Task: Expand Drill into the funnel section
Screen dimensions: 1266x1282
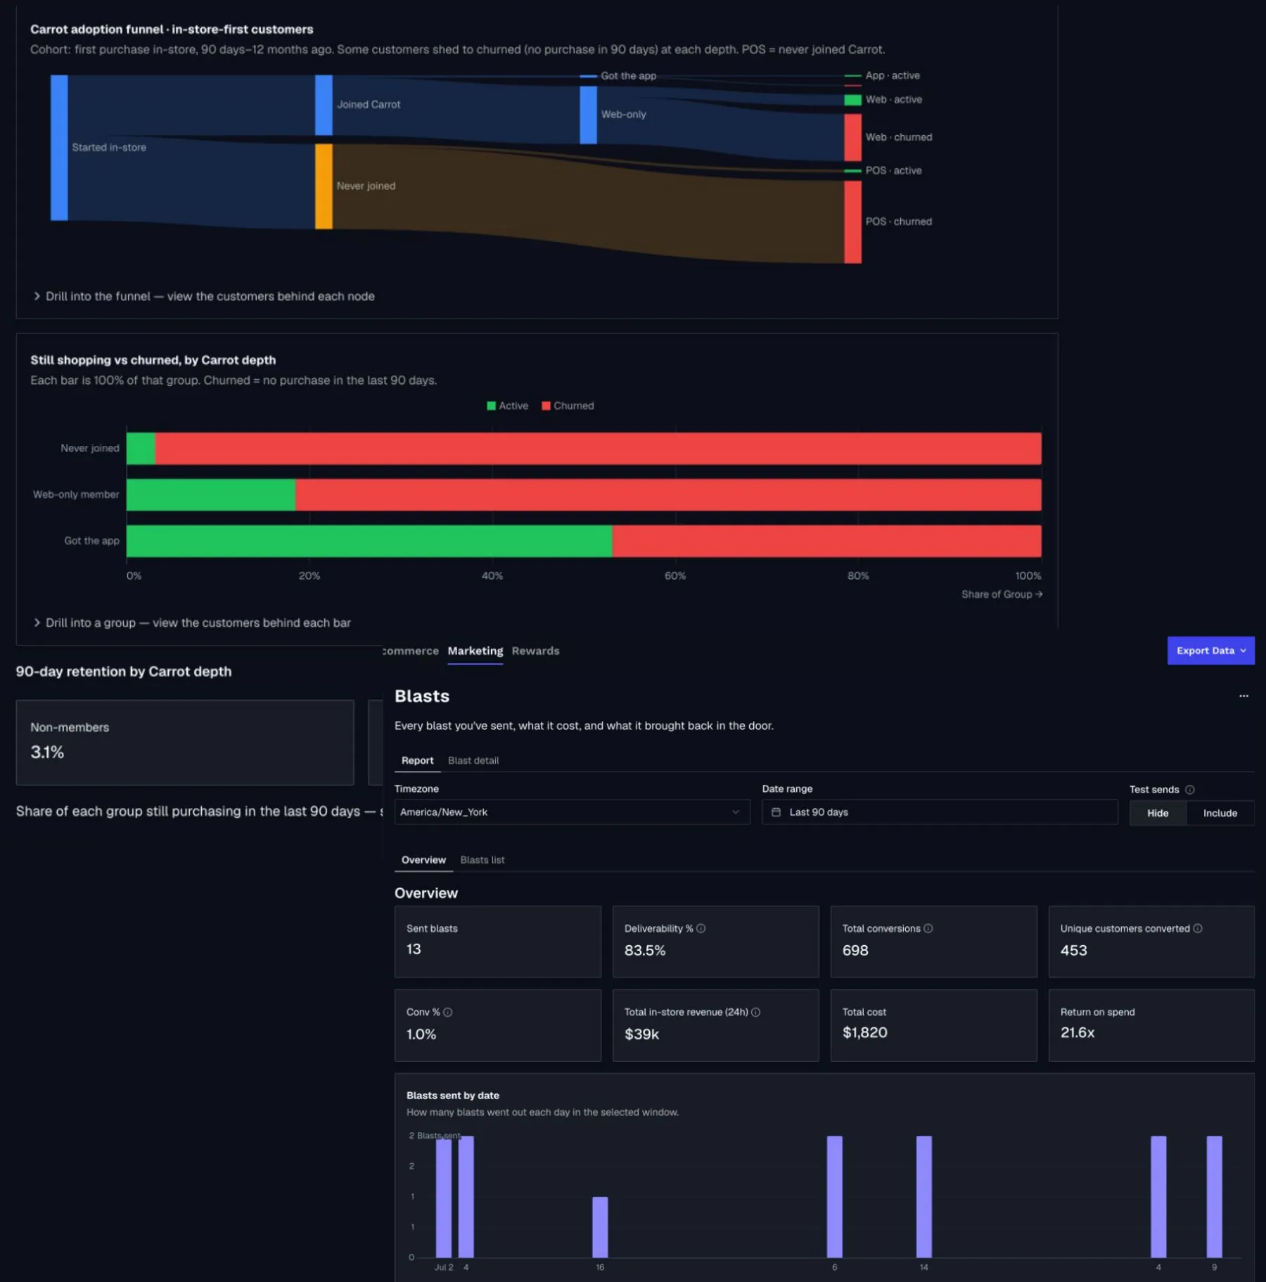Action: (204, 296)
